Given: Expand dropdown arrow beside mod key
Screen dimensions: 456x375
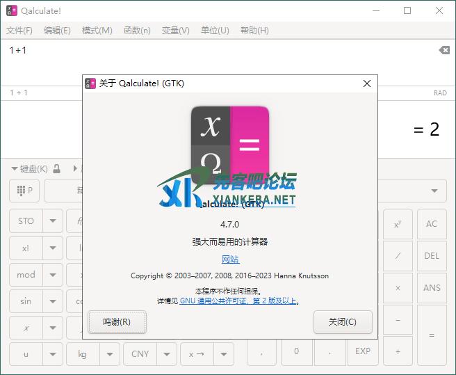Looking at the screenshot, I should coord(53,275).
